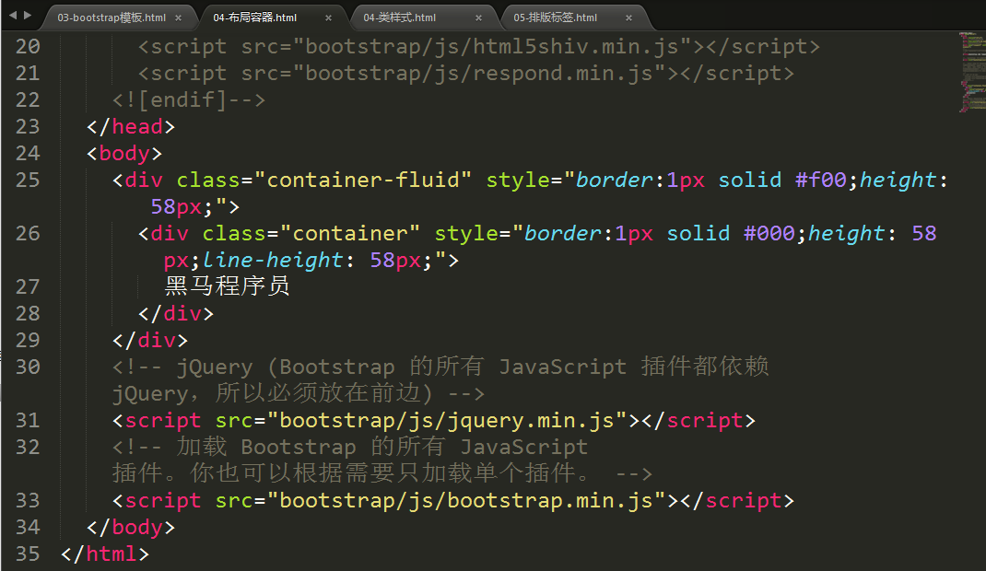Click the opening <body> tag
The height and width of the screenshot is (571, 986).
(124, 153)
